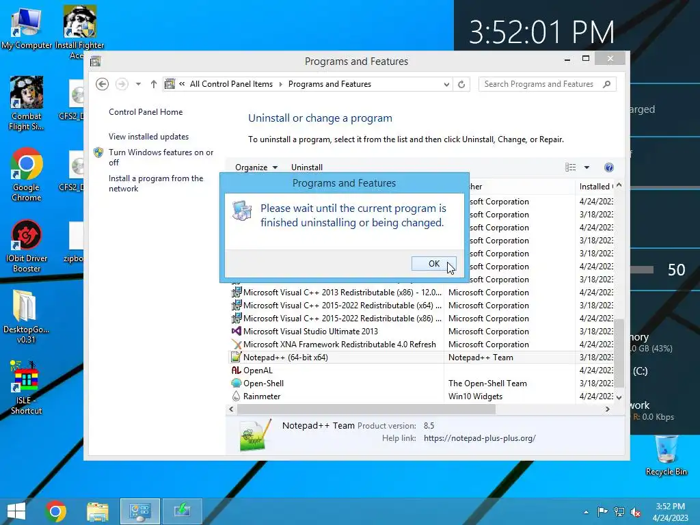Open ISLE - Shortcut desktop icon
The width and height of the screenshot is (700, 525).
26,388
